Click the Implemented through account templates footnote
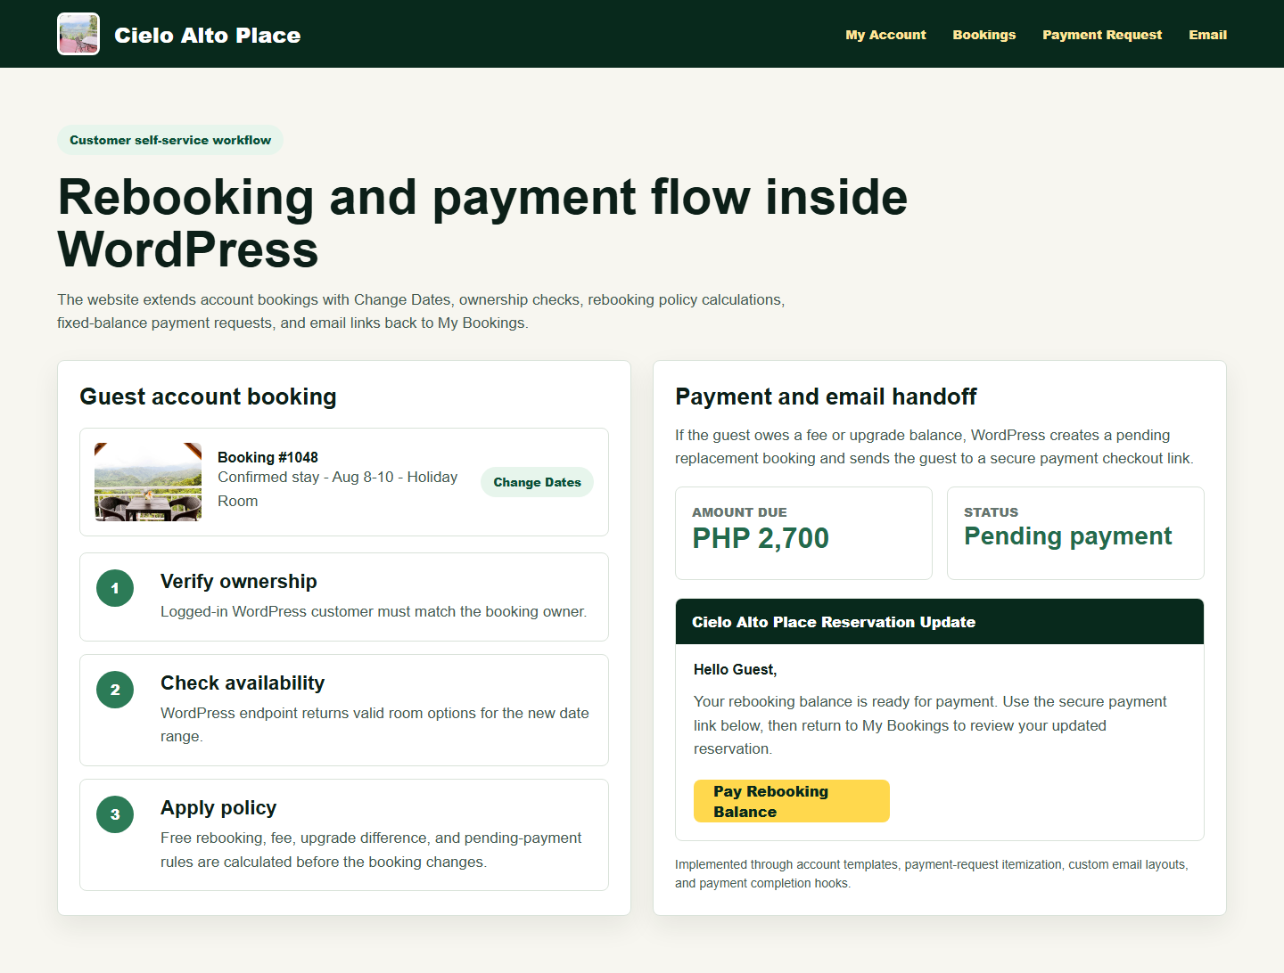The height and width of the screenshot is (973, 1284). pyautogui.click(x=932, y=874)
